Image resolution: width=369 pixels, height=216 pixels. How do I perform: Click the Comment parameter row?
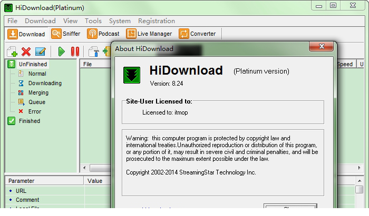[58, 200]
